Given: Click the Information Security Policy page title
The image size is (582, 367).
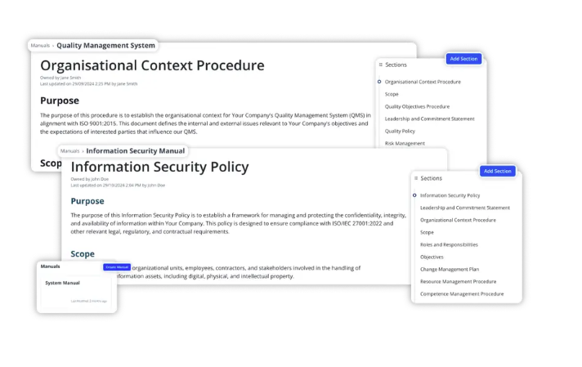Looking at the screenshot, I should click(159, 167).
